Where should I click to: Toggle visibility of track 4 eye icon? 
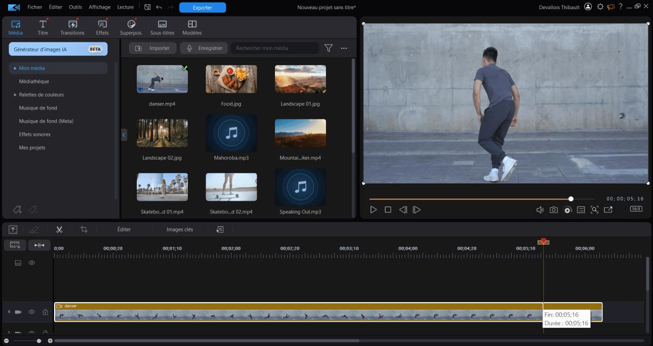32,312
